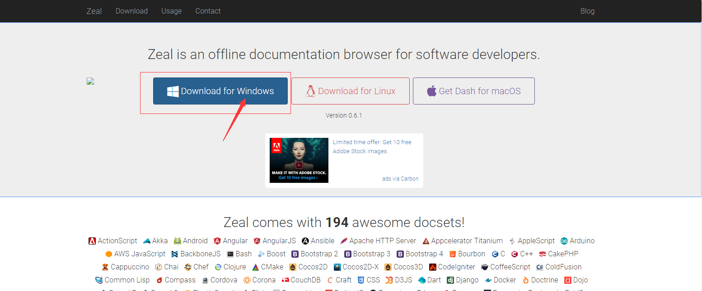The image size is (702, 291).
Task: Click the Bash docset icon
Action: (230, 254)
